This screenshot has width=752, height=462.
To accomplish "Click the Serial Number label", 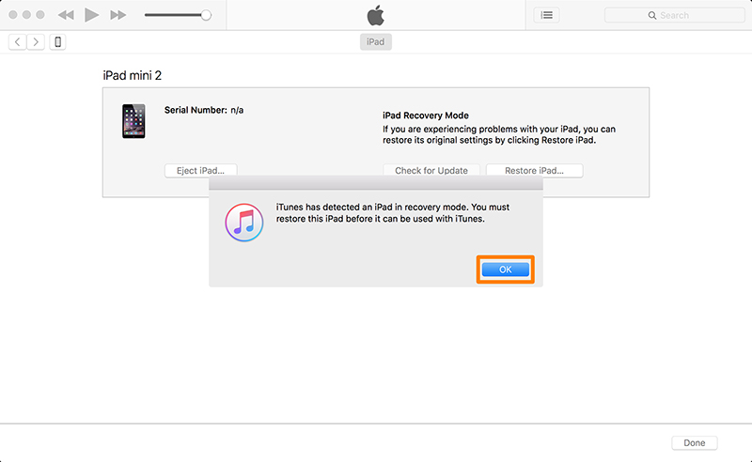I will (196, 110).
